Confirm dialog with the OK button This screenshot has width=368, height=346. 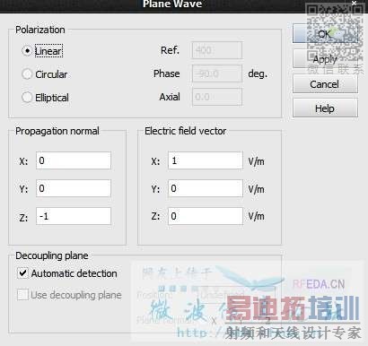tap(325, 33)
